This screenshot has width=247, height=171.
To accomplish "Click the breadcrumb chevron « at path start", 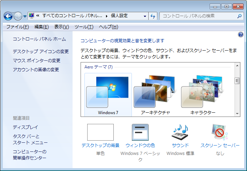I will click(x=38, y=16).
